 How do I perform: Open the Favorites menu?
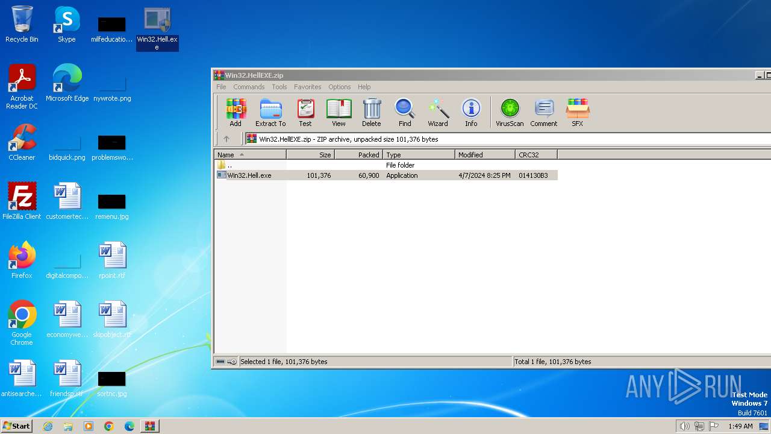pyautogui.click(x=308, y=87)
